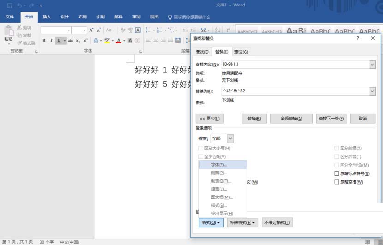This screenshot has width=383, height=245.
Task: Switch to the 查找 tab
Action: (203, 52)
